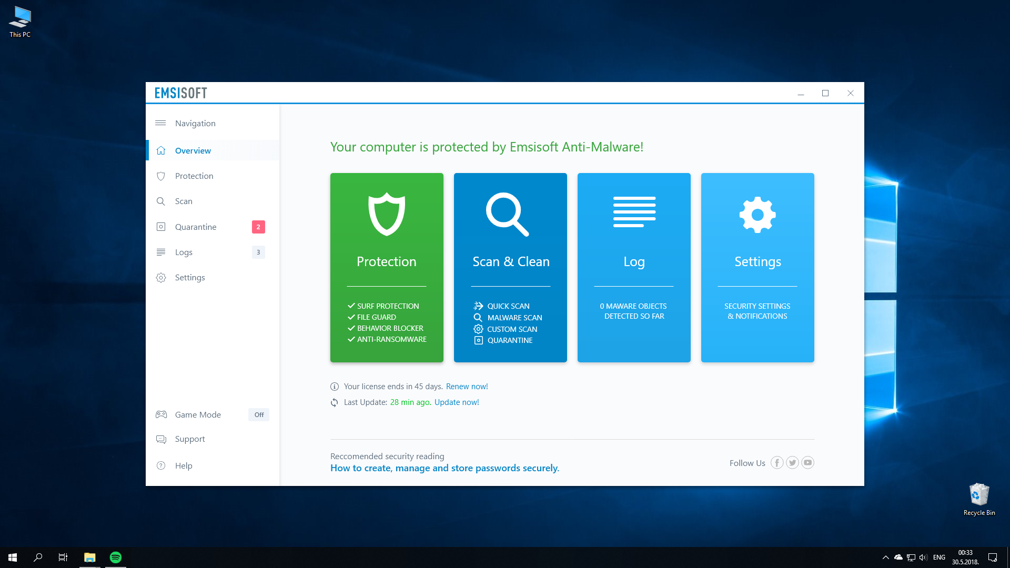Click the large magnifier on Scan & Clean tile

(x=507, y=215)
